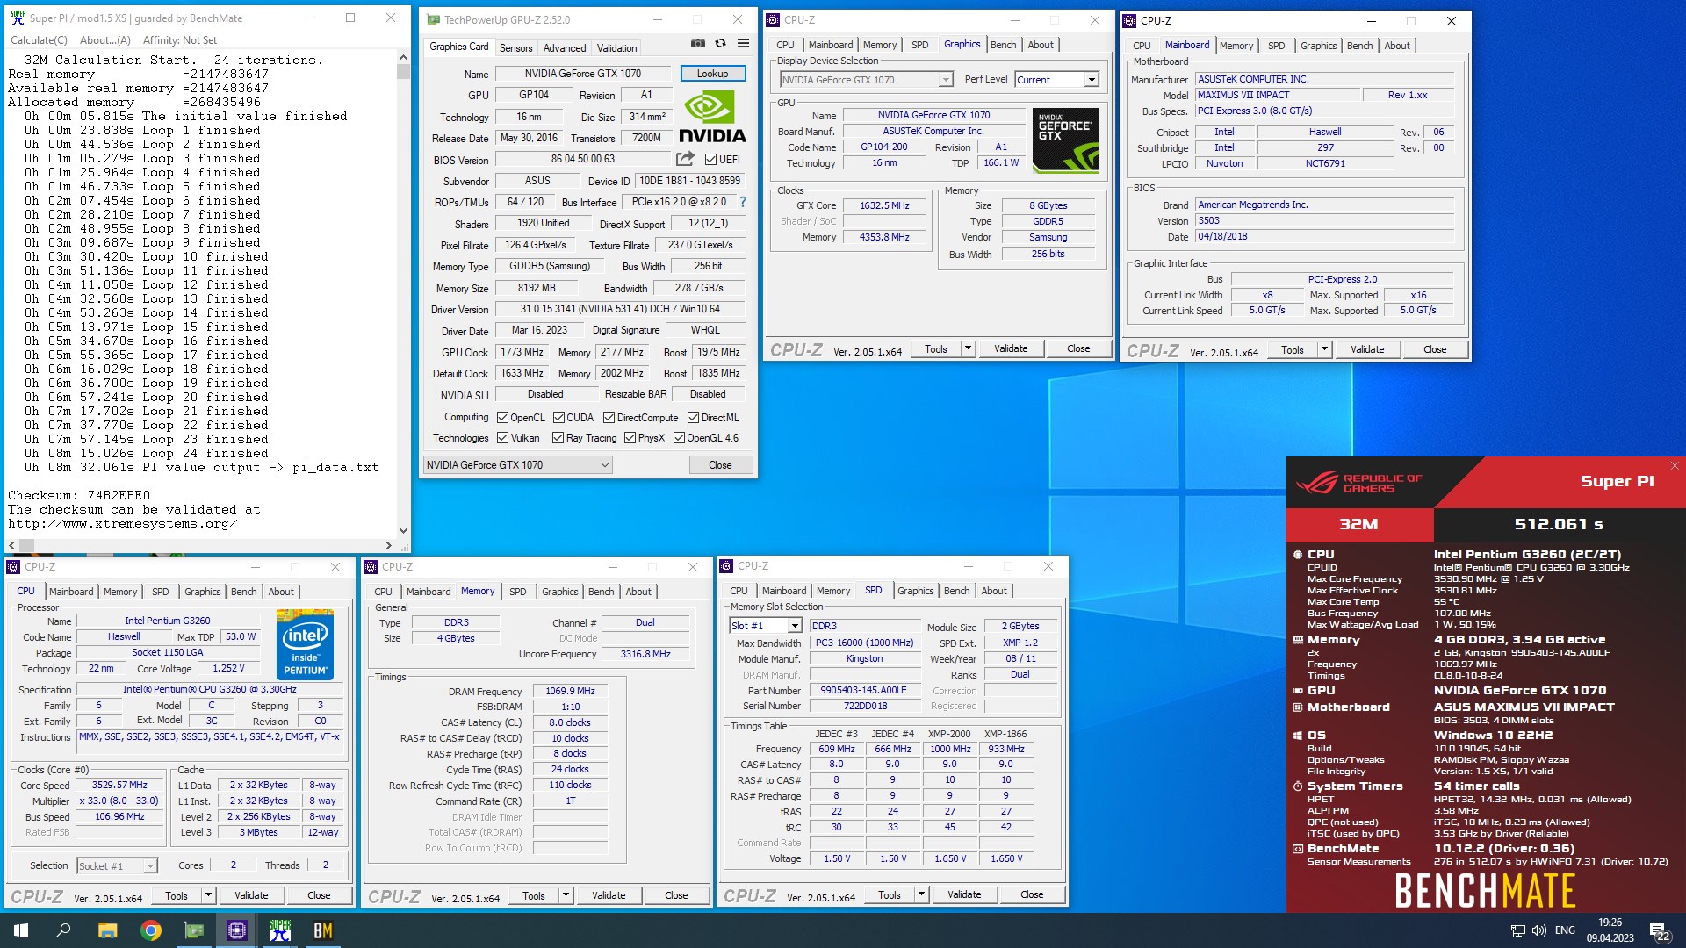Toggle the OpenCL checkbox
The width and height of the screenshot is (1686, 948).
pyautogui.click(x=502, y=418)
